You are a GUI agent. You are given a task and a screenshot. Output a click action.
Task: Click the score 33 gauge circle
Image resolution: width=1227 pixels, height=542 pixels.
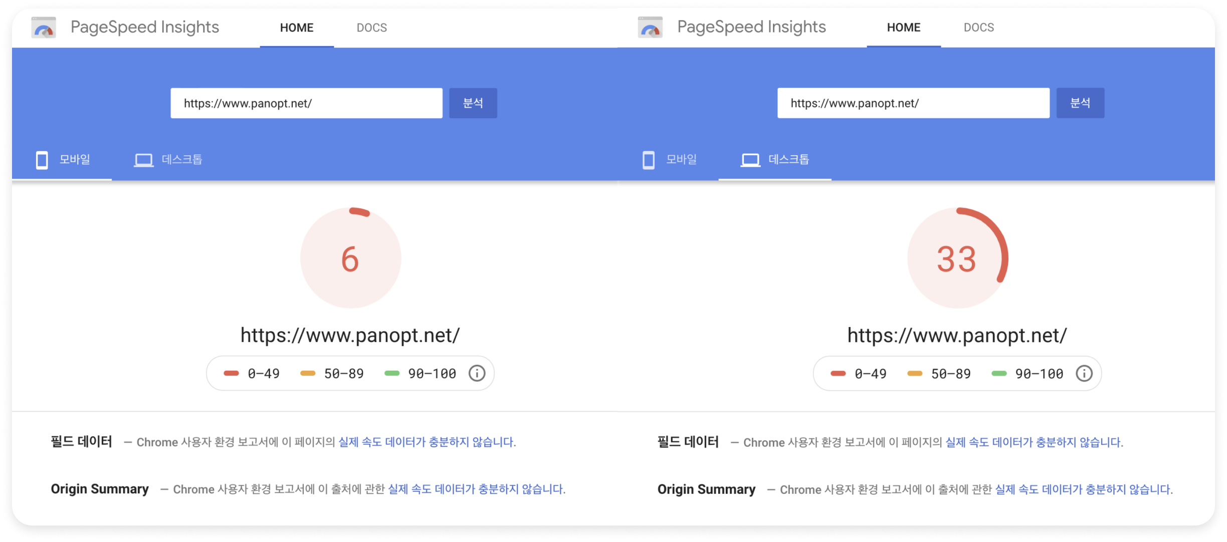(x=957, y=258)
